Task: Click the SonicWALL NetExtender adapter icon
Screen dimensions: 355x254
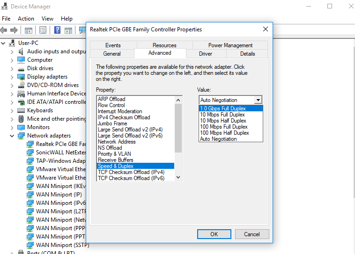Action: 30,152
